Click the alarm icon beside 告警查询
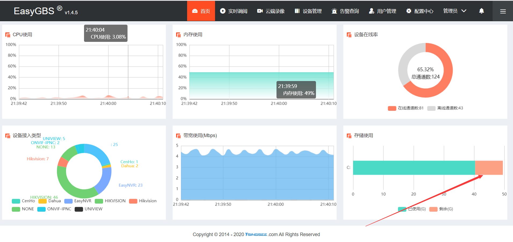Screen dimensions: 513x242 pyautogui.click(x=334, y=11)
